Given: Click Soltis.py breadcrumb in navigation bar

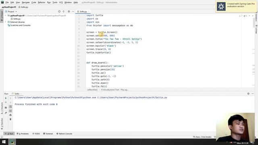Looking at the screenshot, I should (23, 7).
